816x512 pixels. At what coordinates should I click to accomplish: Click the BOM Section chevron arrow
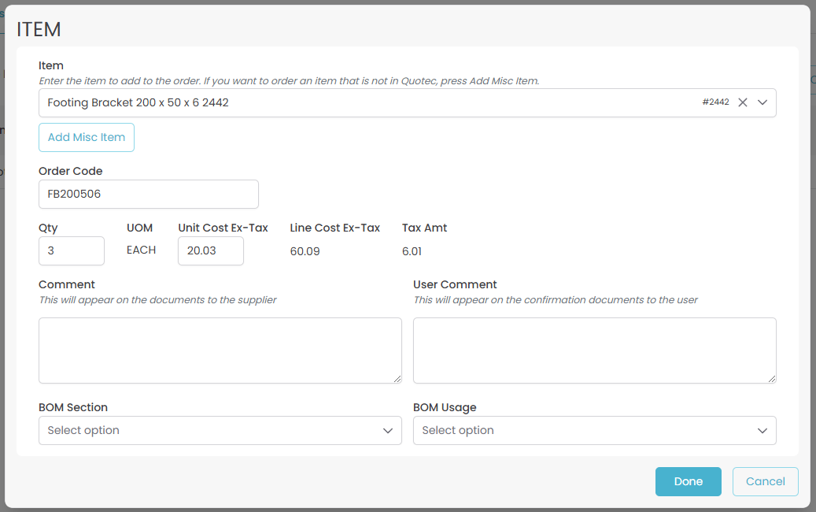coord(388,431)
